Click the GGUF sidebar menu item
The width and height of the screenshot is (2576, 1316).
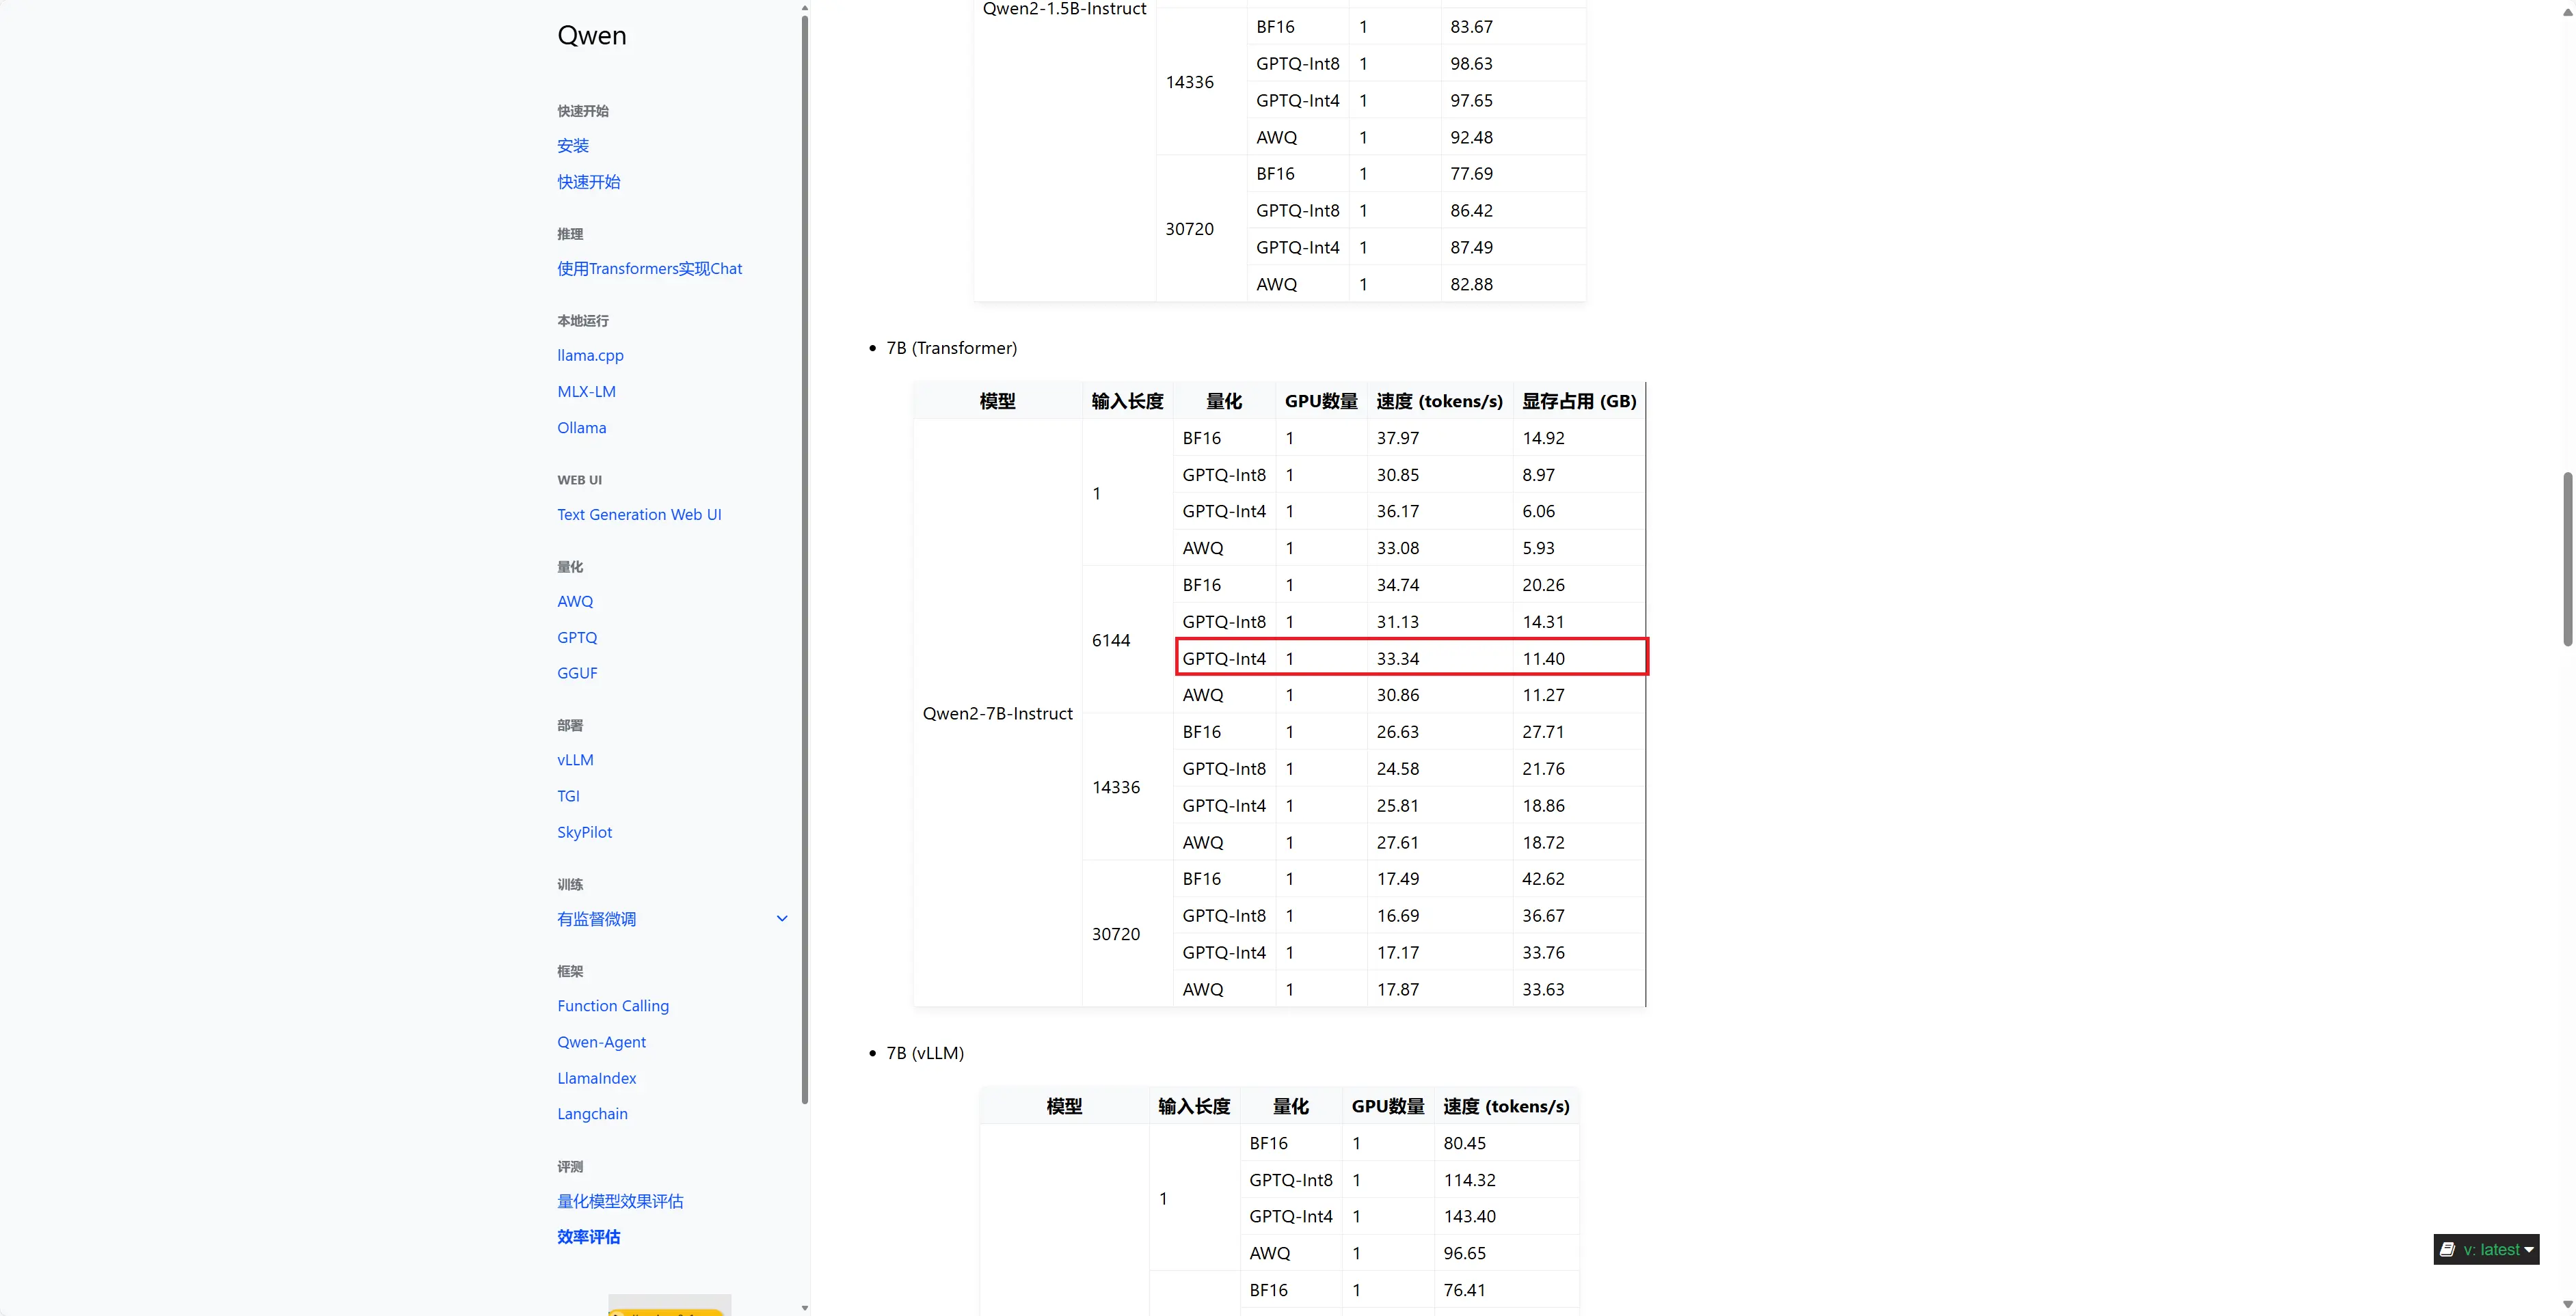(x=576, y=673)
